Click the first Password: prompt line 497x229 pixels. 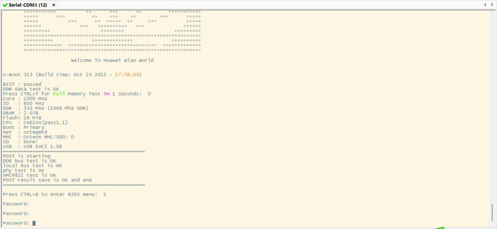16,204
